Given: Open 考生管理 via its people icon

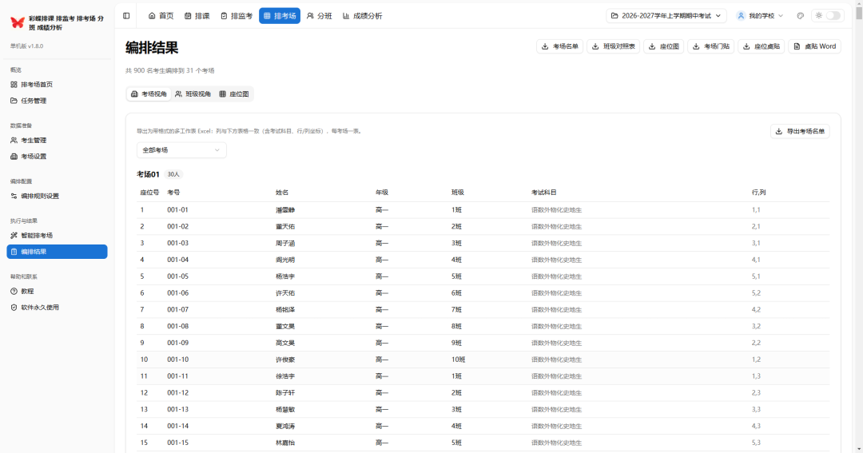Looking at the screenshot, I should coord(14,141).
